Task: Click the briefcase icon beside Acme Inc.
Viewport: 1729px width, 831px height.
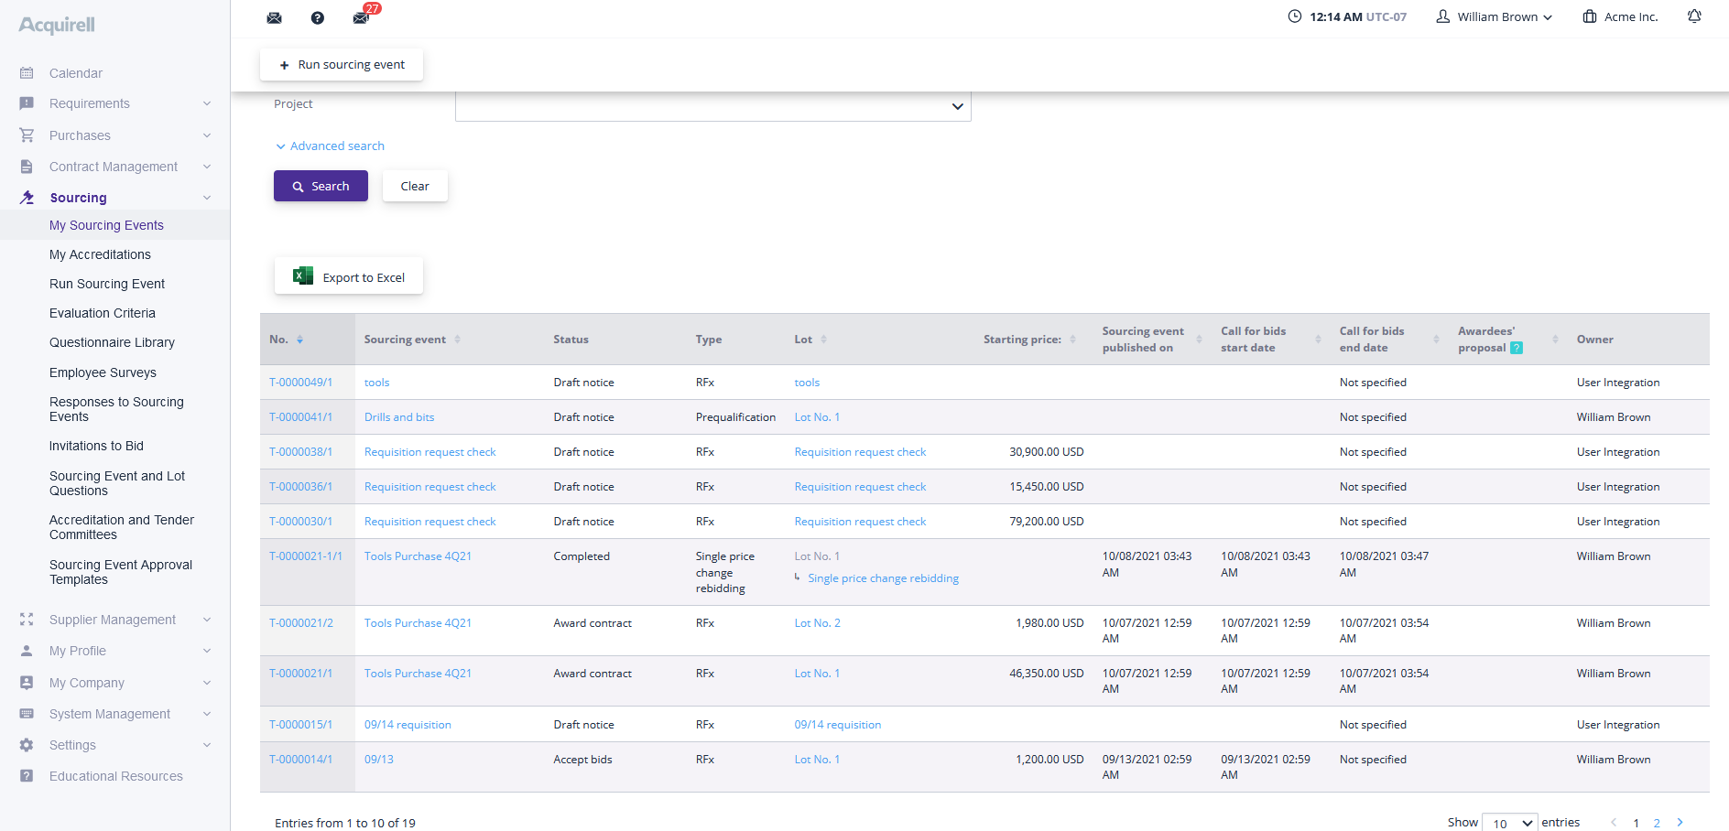Action: coord(1590,16)
